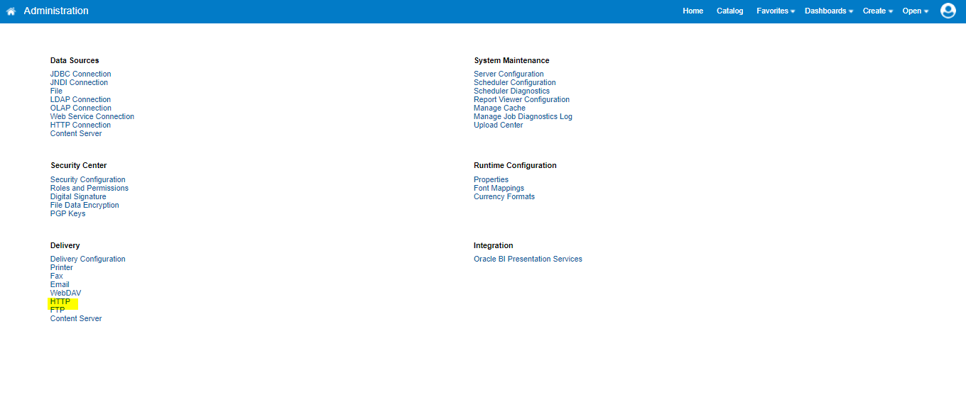This screenshot has height=414, width=966.
Task: Open the user profile avatar icon
Action: 948,11
